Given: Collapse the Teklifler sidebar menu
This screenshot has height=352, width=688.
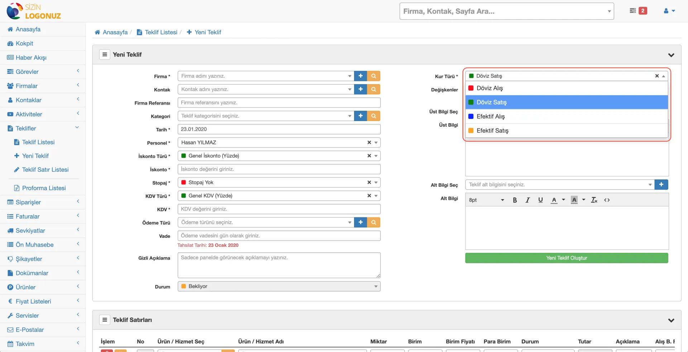Looking at the screenshot, I should (x=43, y=128).
